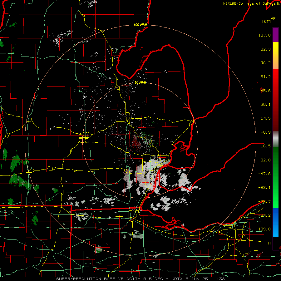Click the yellow-orange segment of velocity color bar
The width and height of the screenshot is (281, 281).
276,56
